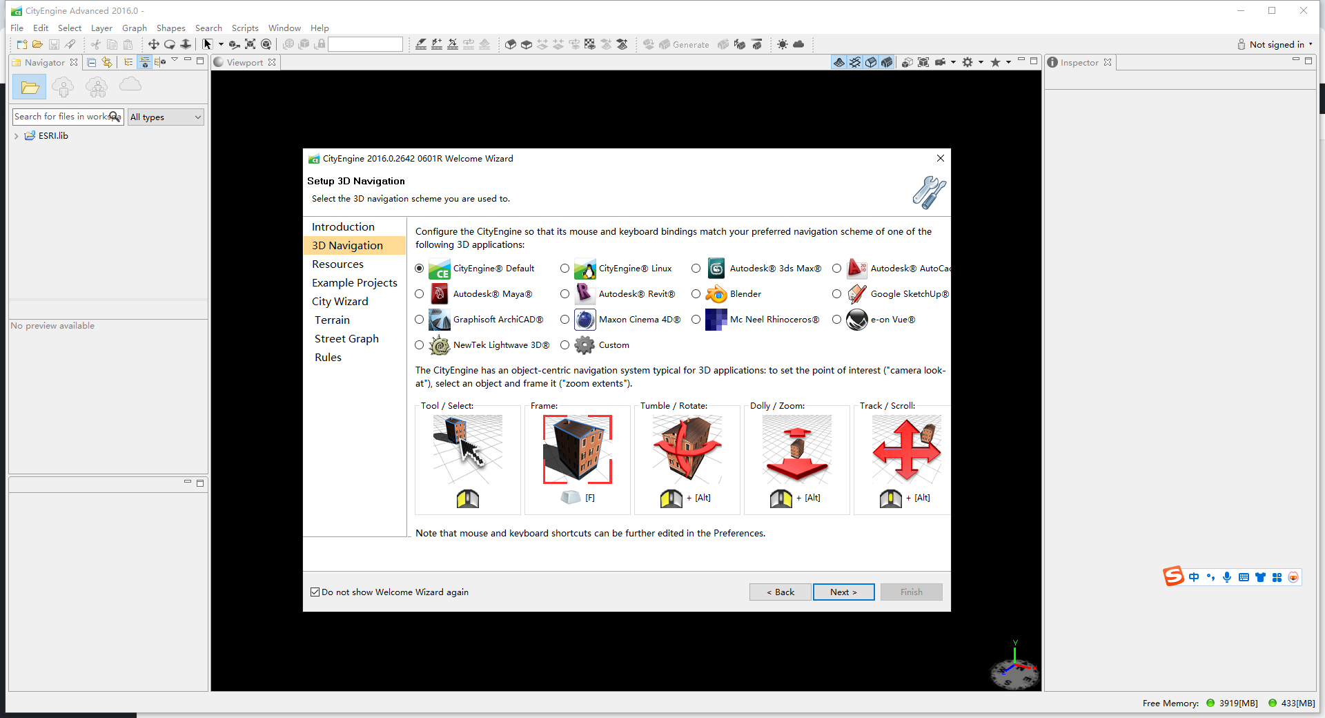Viewport: 1325px width, 718px height.
Task: Open the Not signed in account dropdown
Action: [1276, 44]
